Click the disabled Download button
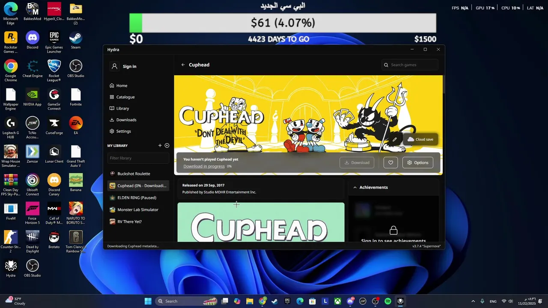The height and width of the screenshot is (308, 548). [357, 163]
